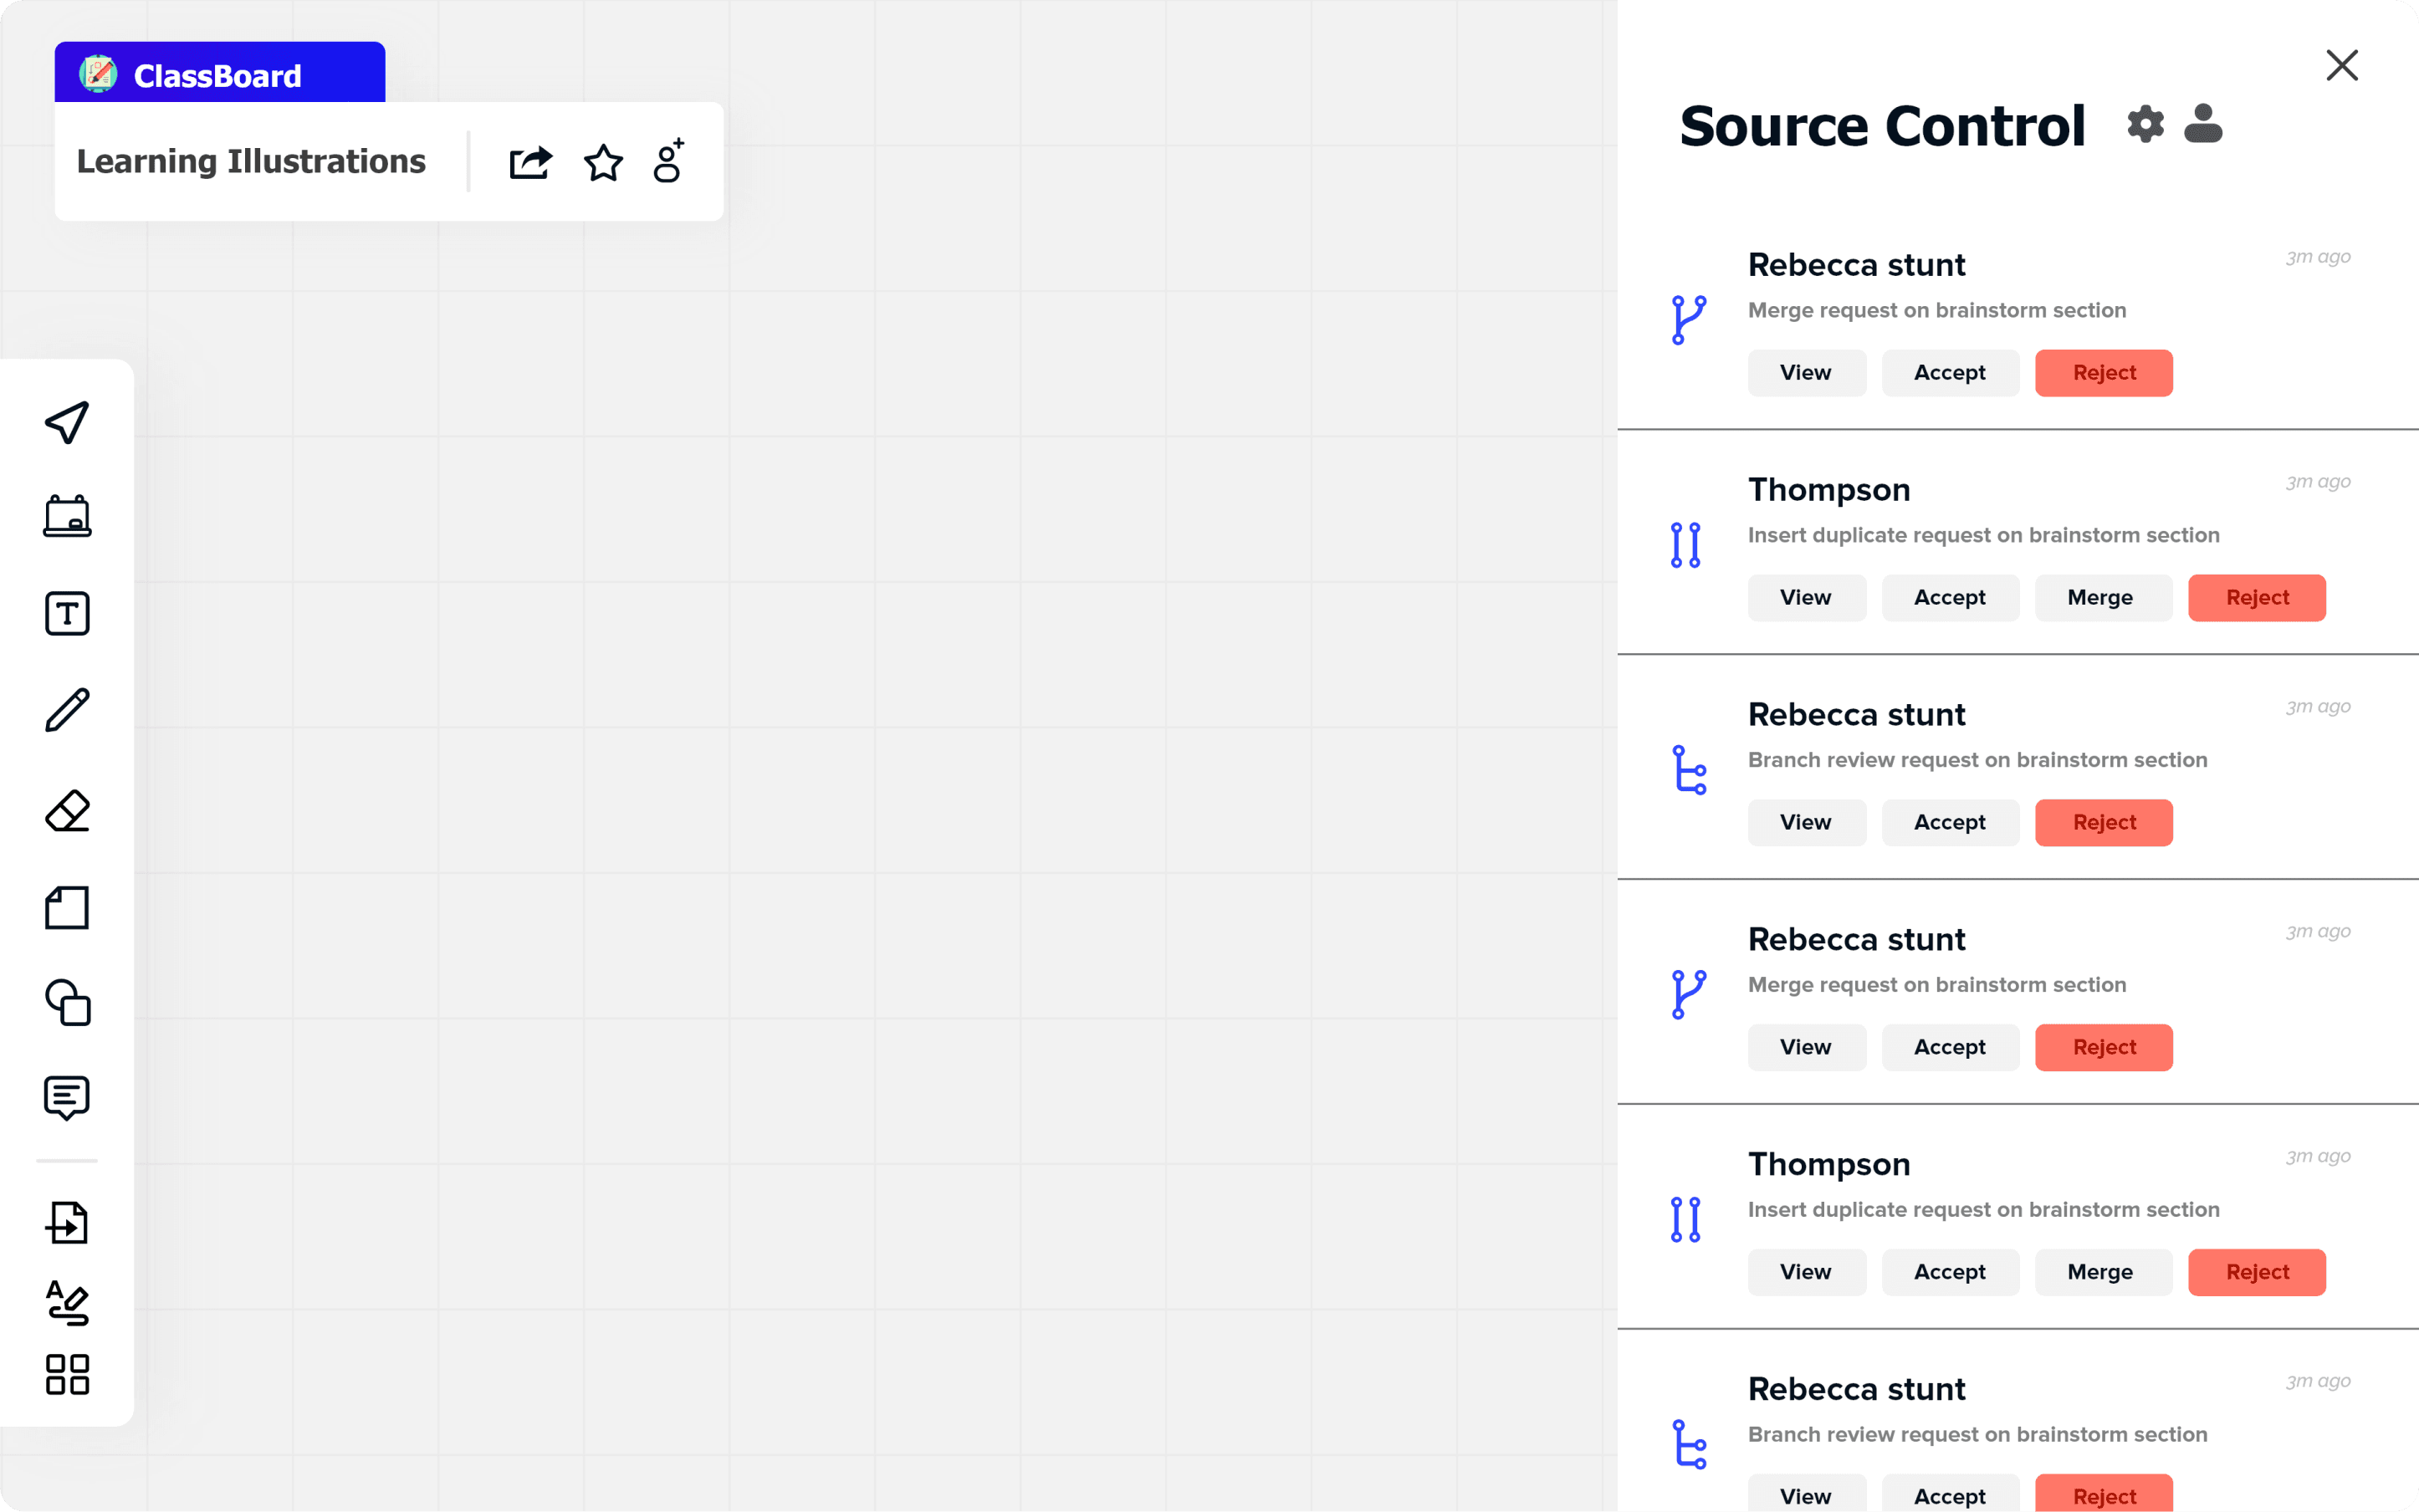Click first 'Insert duplicate request on brainstorm section' text
This screenshot has height=1512, width=2419.
click(x=1984, y=536)
